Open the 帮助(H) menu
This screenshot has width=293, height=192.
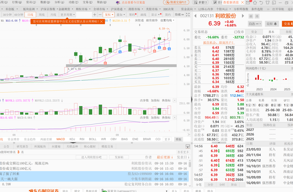click(101, 2)
